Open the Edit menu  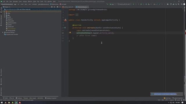7,1
